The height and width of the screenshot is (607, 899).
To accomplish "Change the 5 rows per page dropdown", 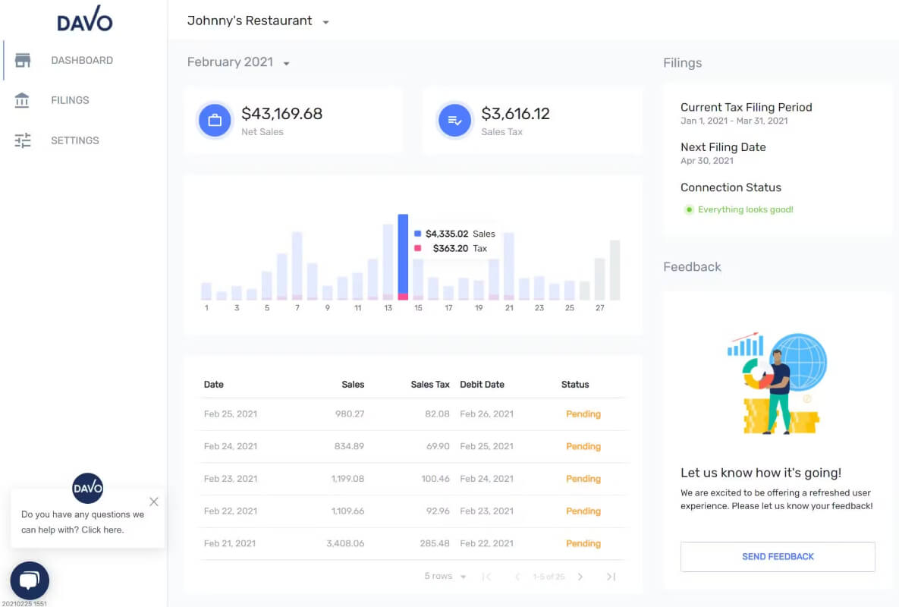I will pyautogui.click(x=445, y=576).
